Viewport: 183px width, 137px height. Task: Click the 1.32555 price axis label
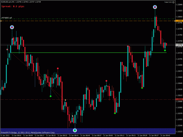179,119
